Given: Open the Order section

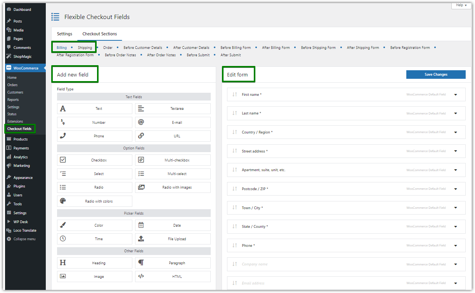Looking at the screenshot, I should tap(108, 48).
